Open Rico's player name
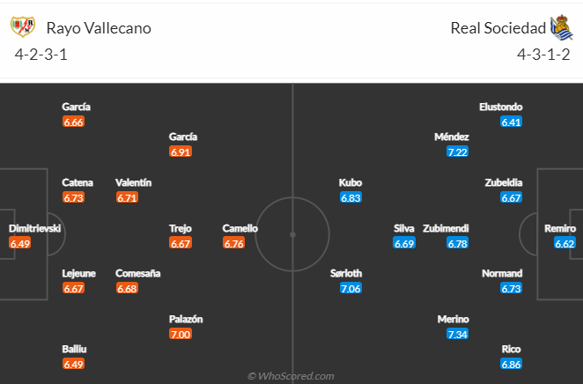583x384 pixels. pos(511,349)
